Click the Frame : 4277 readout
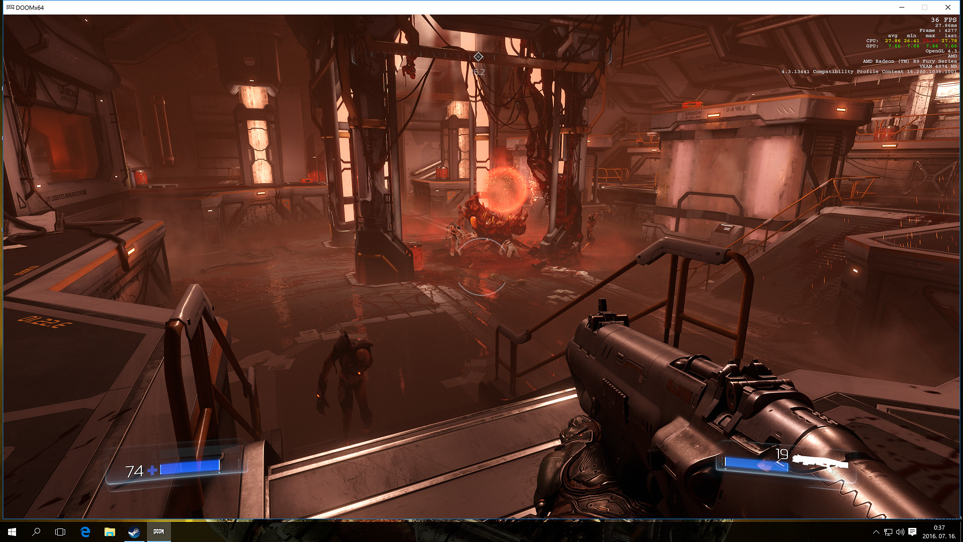 tap(938, 31)
